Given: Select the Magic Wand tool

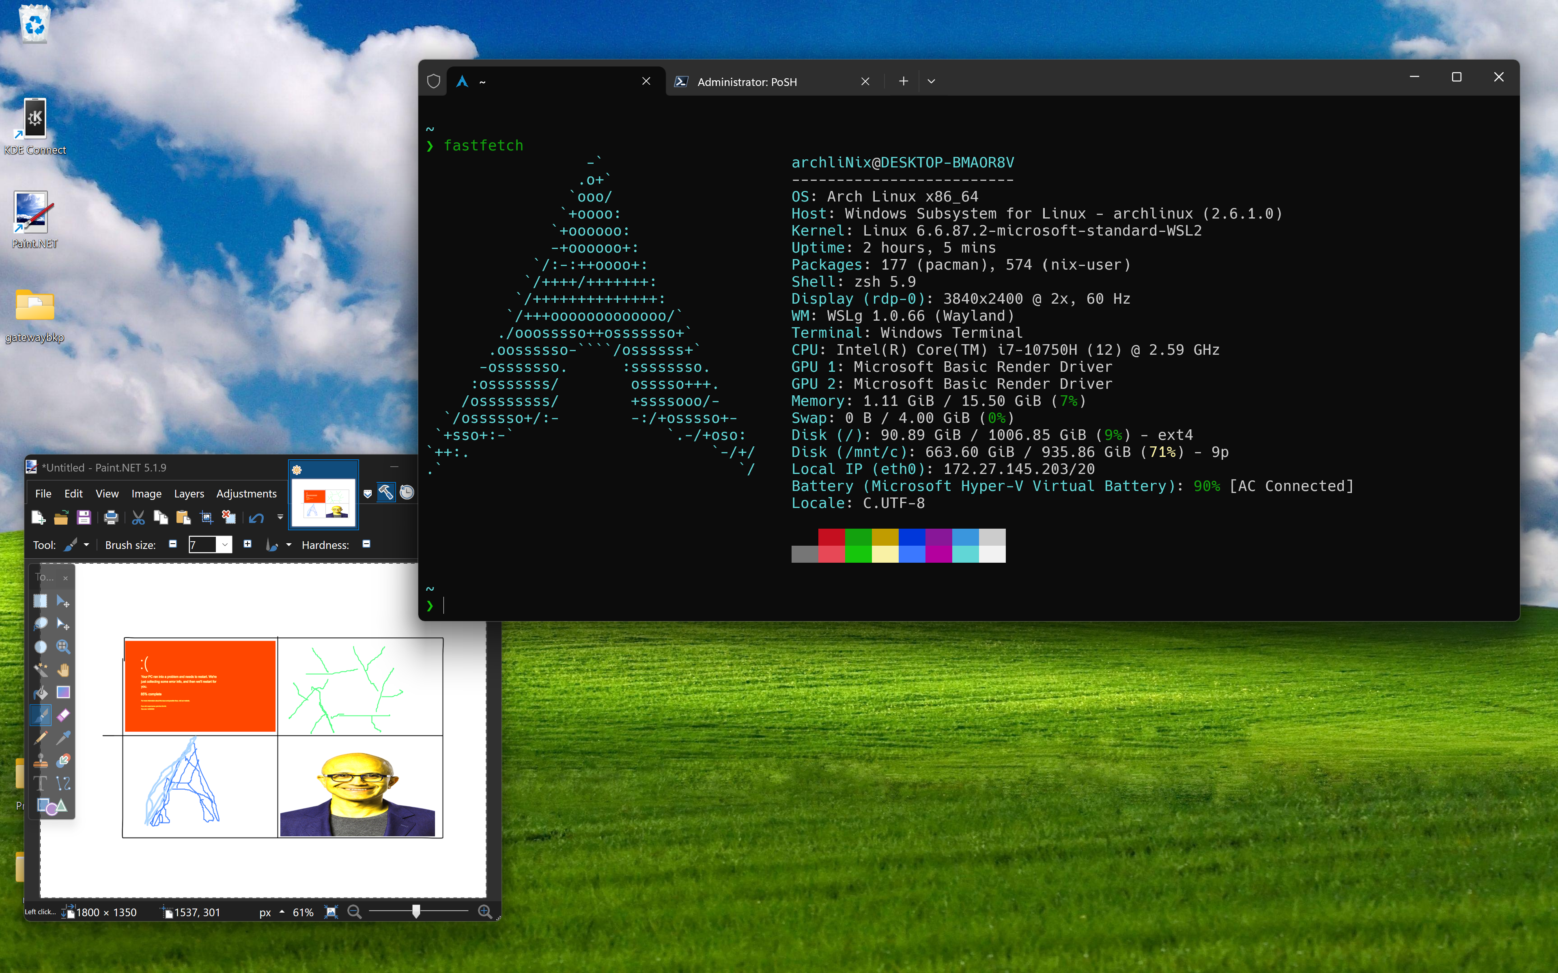Looking at the screenshot, I should 41,670.
